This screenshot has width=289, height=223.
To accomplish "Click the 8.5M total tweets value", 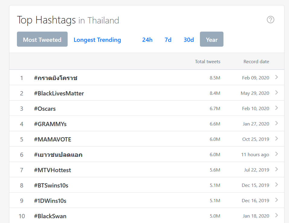I will coord(215,78).
